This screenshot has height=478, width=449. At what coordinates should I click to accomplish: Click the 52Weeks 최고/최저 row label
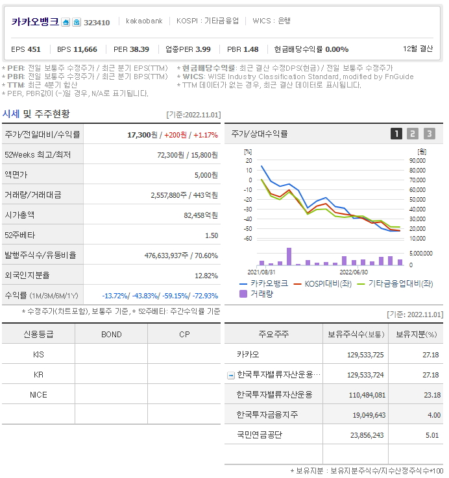(38, 155)
